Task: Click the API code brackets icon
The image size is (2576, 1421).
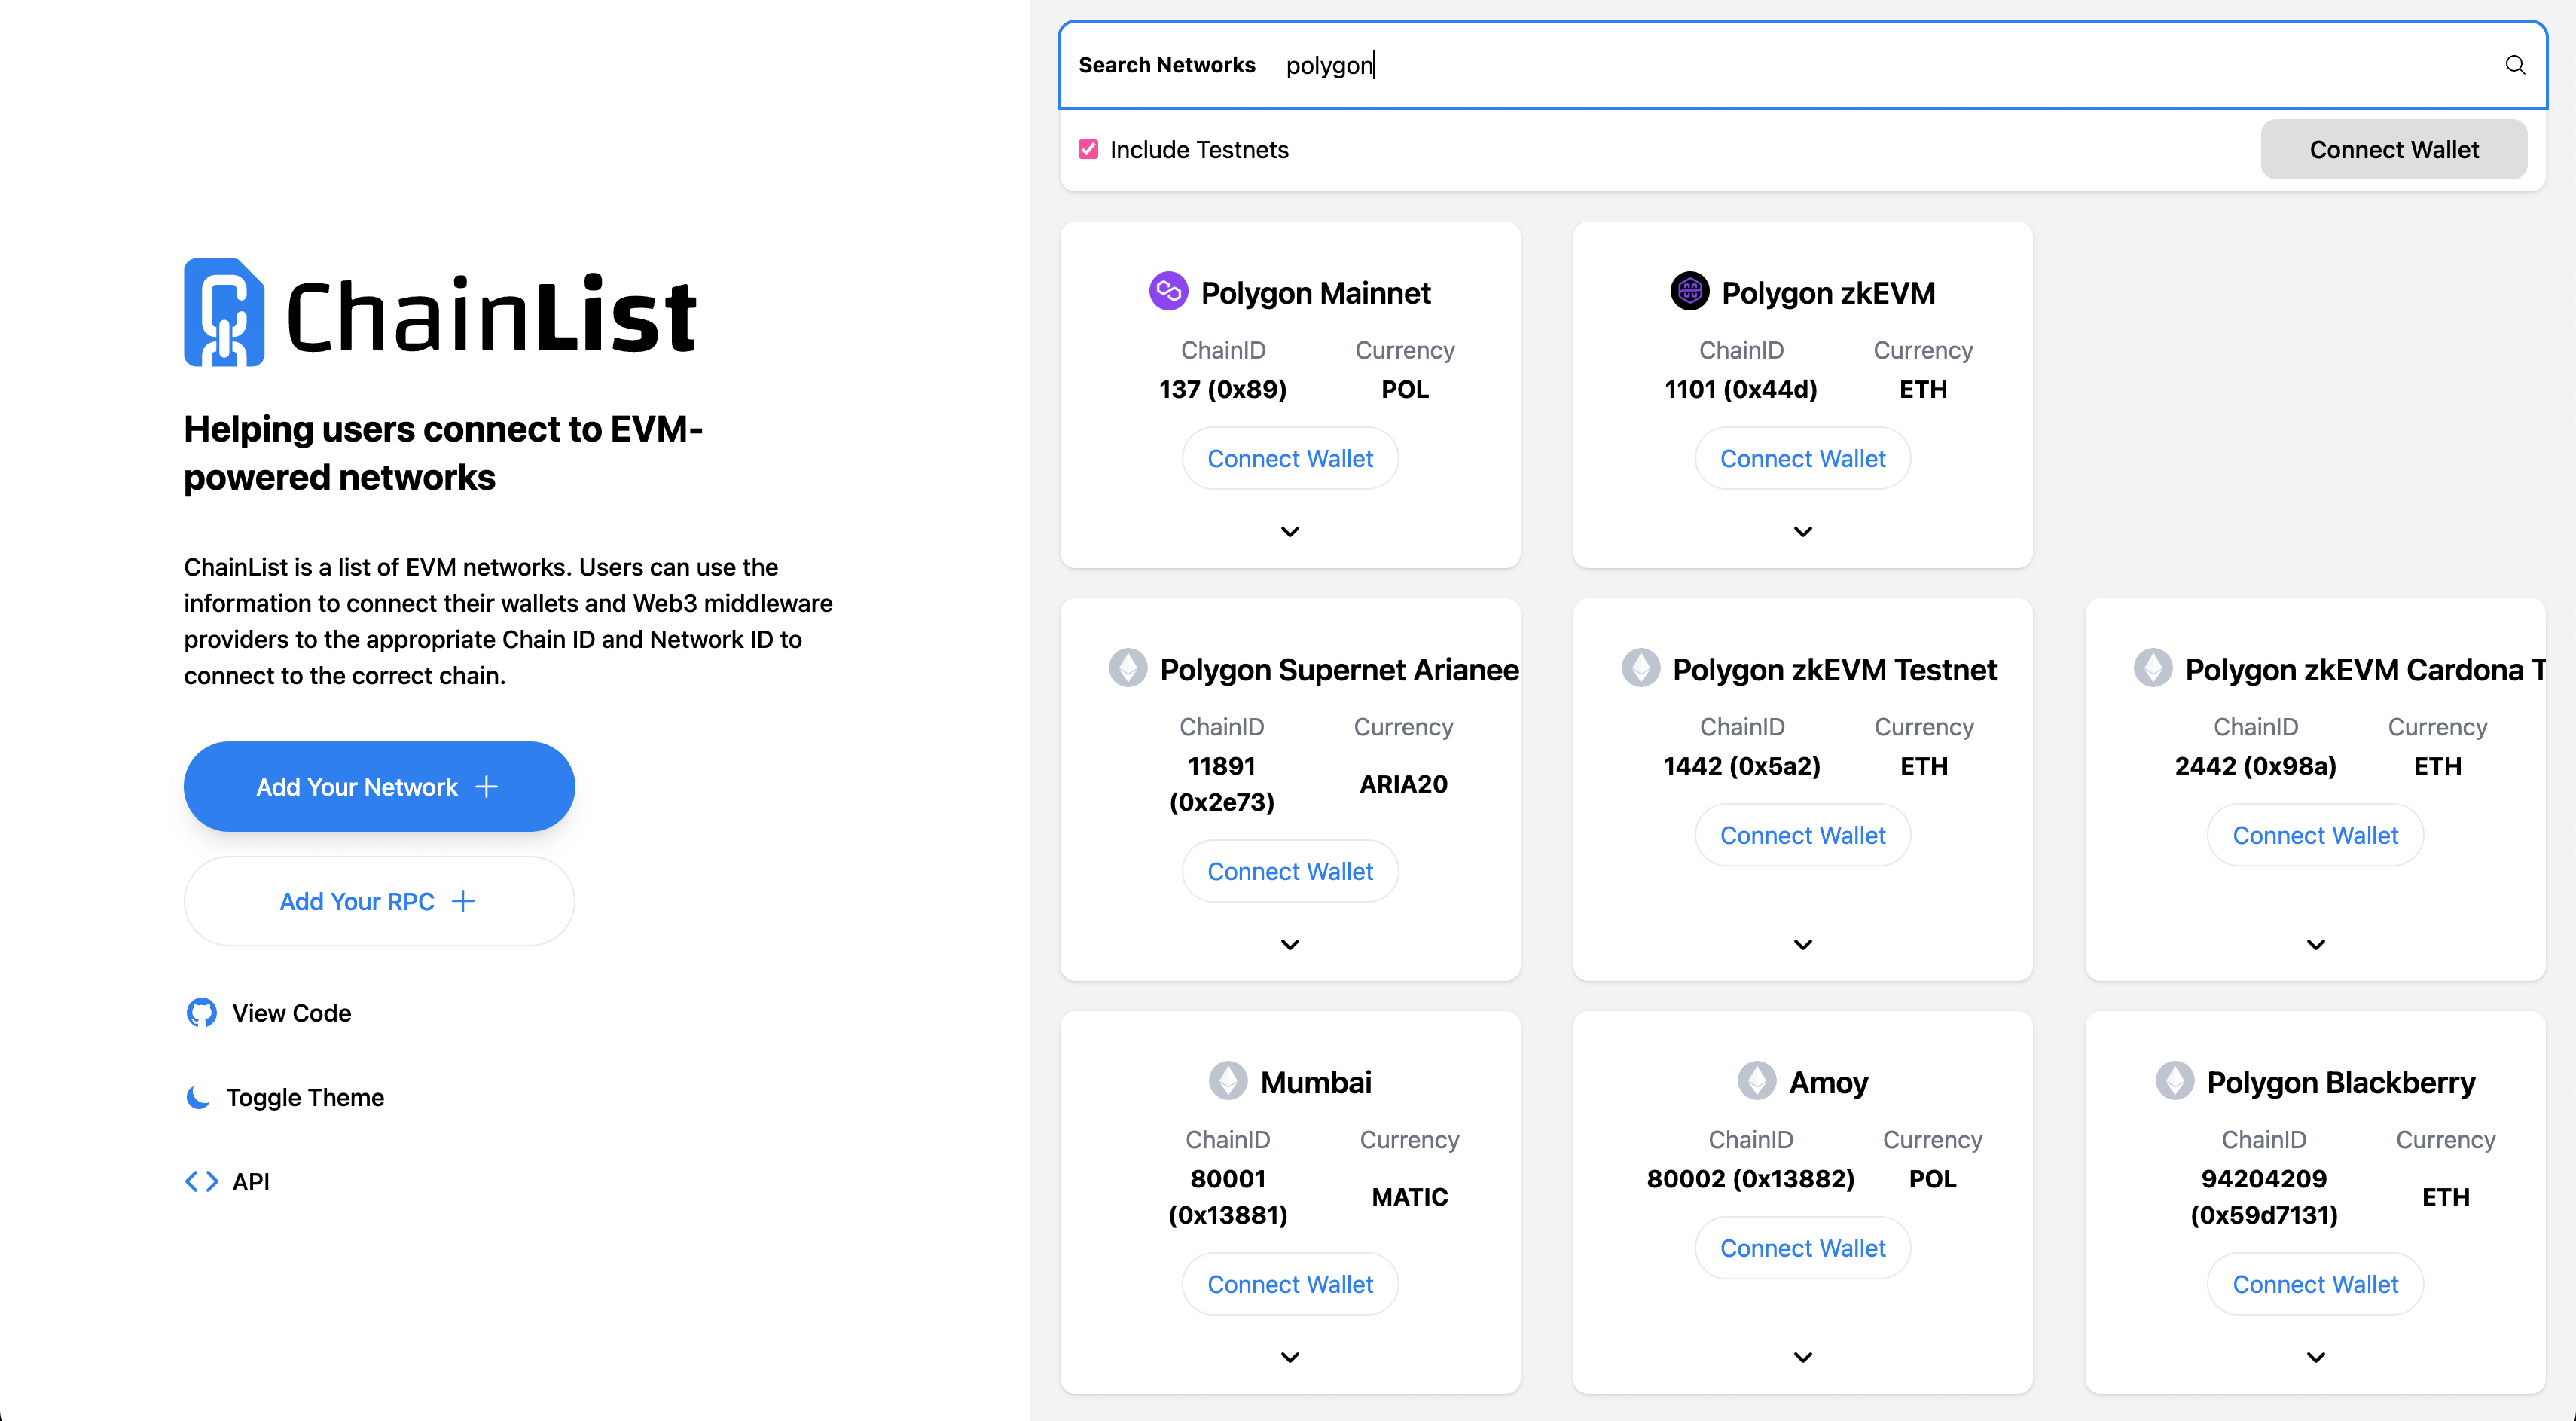Action: 201,1181
